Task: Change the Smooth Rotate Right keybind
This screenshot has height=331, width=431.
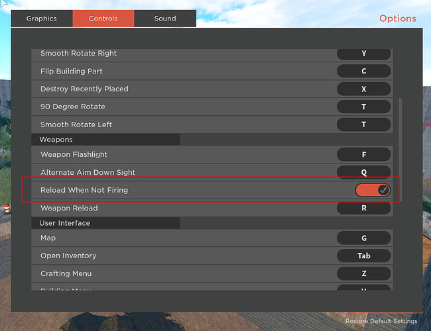Action: pyautogui.click(x=363, y=54)
